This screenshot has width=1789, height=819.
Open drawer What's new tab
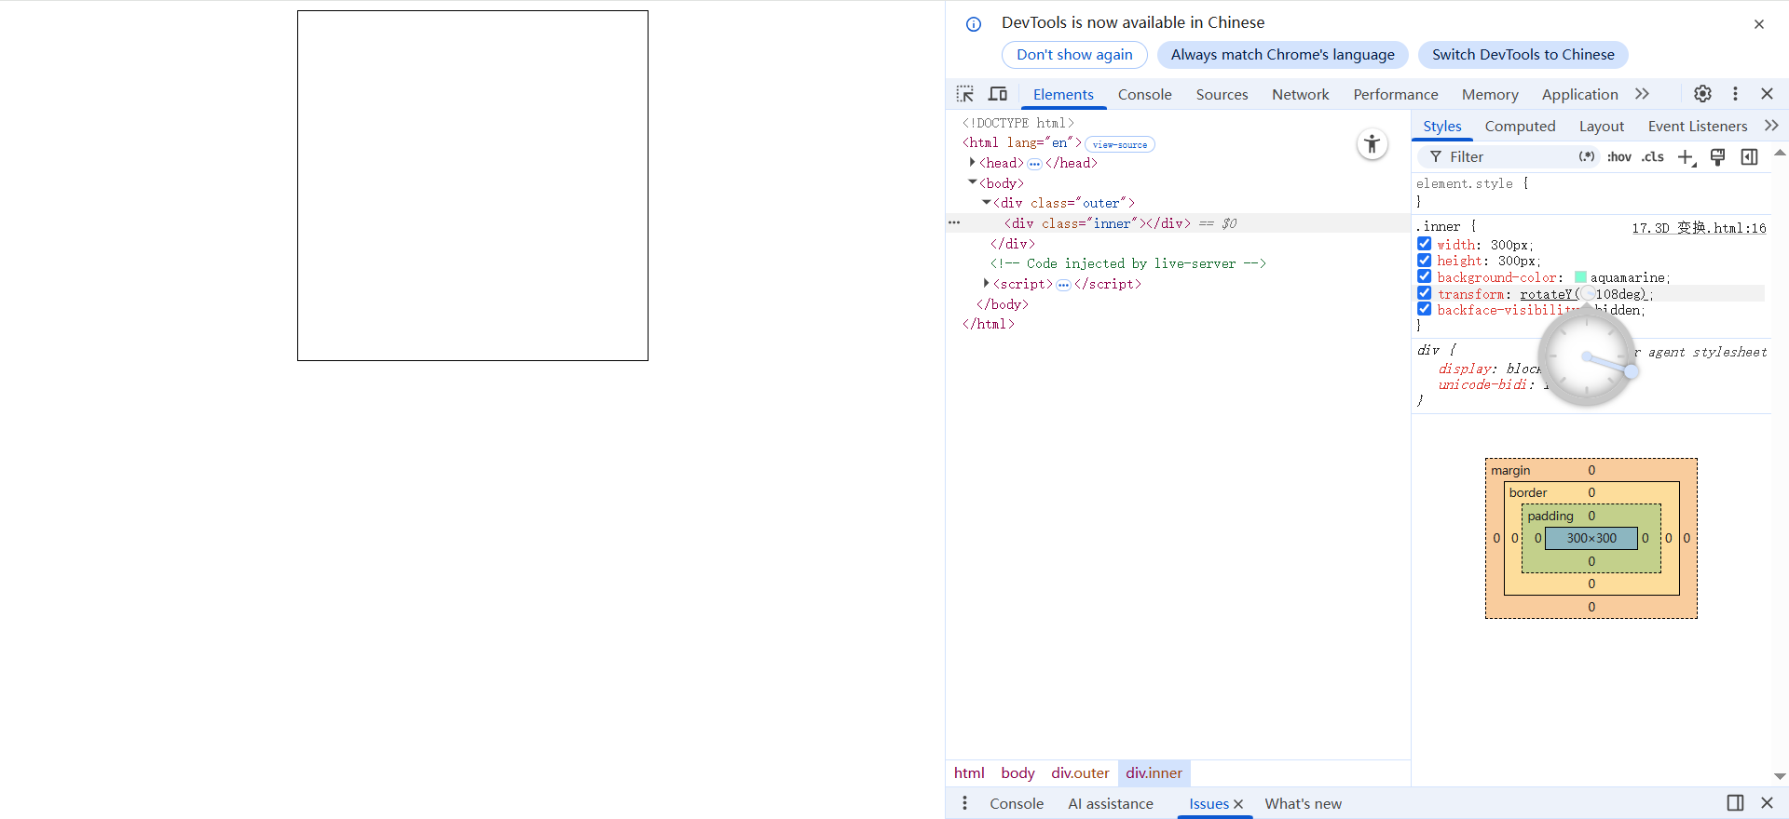tap(1303, 804)
